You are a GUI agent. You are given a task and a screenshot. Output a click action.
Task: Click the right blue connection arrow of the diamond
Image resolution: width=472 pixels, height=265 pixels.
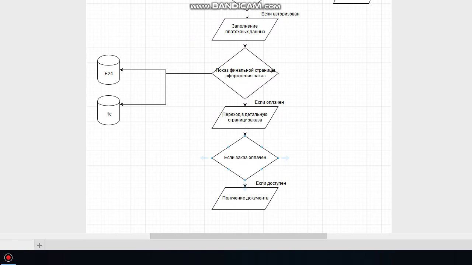(285, 158)
